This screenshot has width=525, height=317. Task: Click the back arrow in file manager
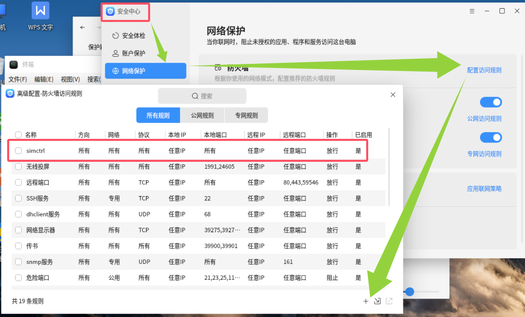coord(83,28)
